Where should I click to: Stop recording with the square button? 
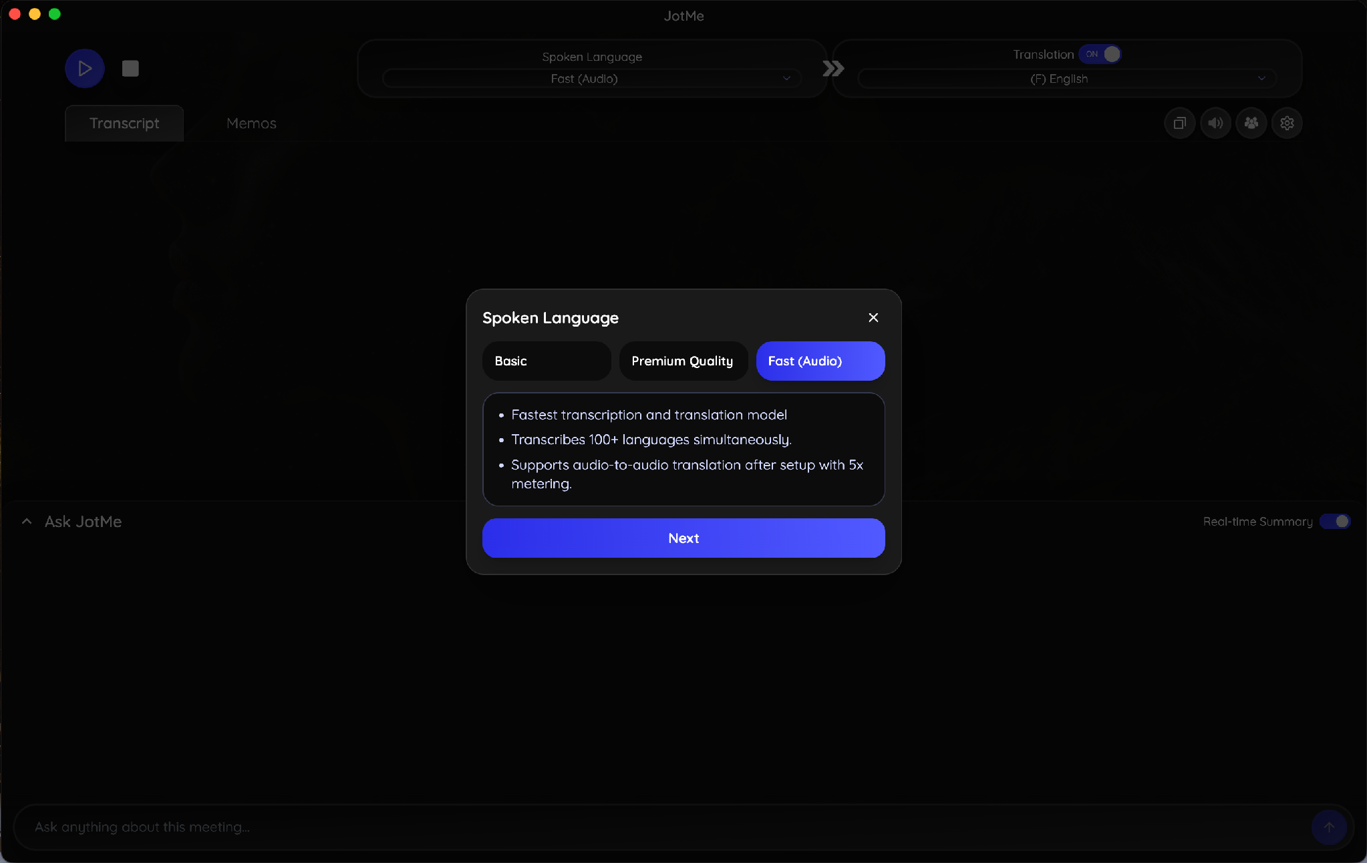(130, 68)
